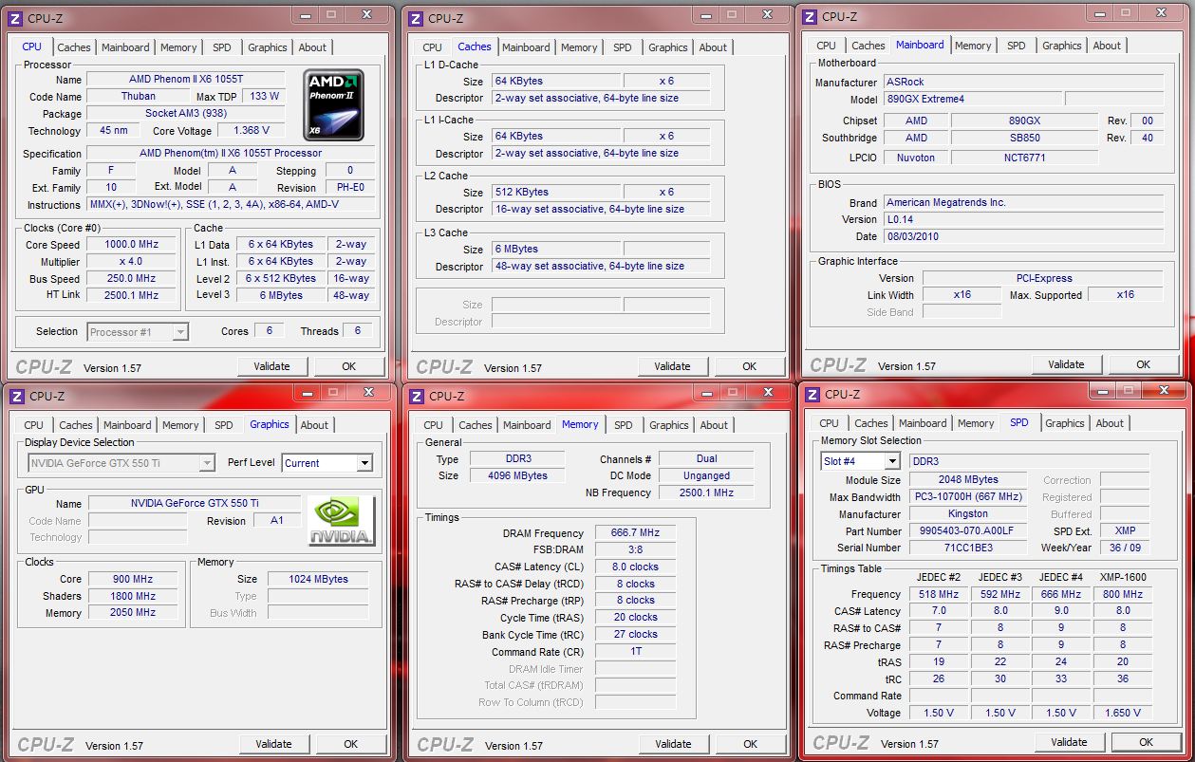Image resolution: width=1195 pixels, height=762 pixels.
Task: Click the CPU-Z title icon of the Memory window
Action: pyautogui.click(x=415, y=396)
